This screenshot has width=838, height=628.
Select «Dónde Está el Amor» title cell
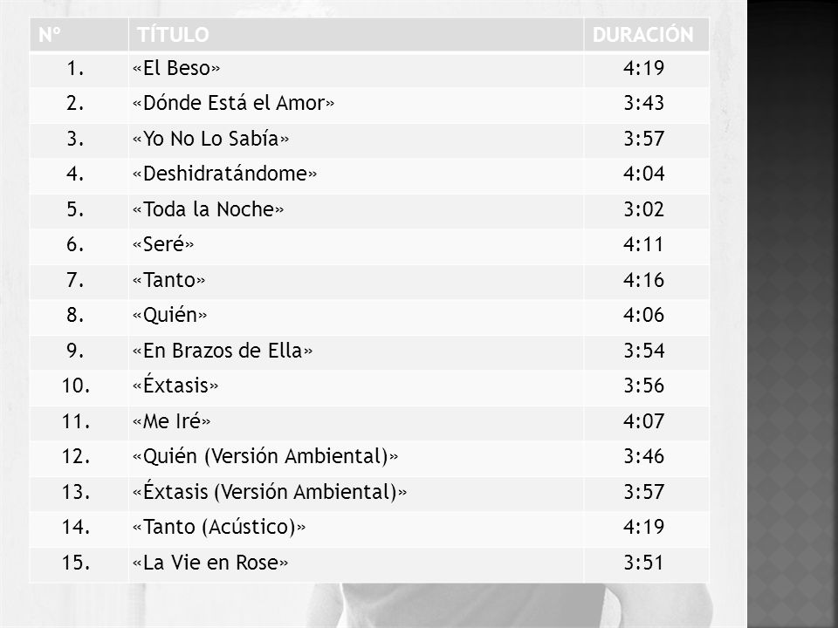356,104
